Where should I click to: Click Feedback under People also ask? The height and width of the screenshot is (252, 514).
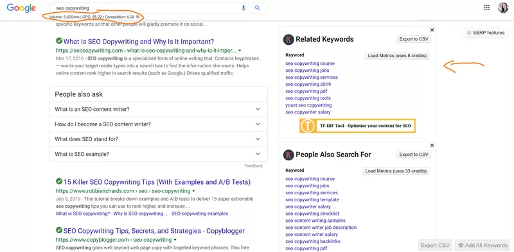click(x=253, y=166)
